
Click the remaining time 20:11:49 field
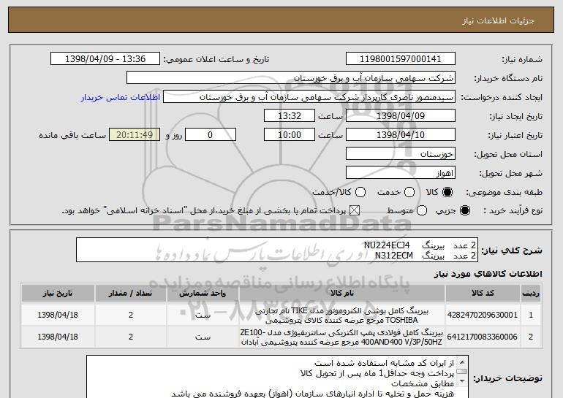[x=135, y=135]
